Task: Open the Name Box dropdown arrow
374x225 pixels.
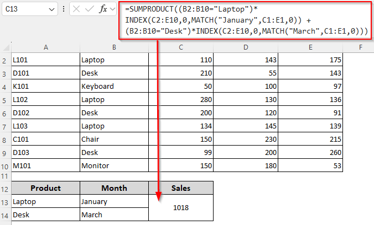Action: (x=51, y=9)
